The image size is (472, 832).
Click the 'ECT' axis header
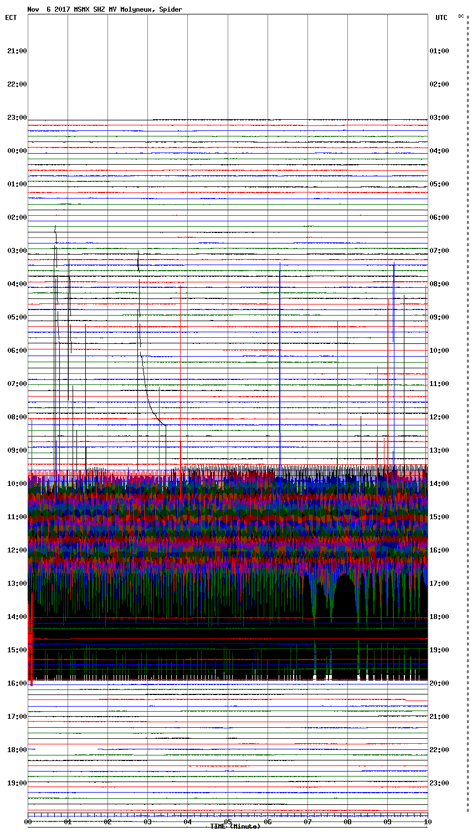click(x=11, y=18)
